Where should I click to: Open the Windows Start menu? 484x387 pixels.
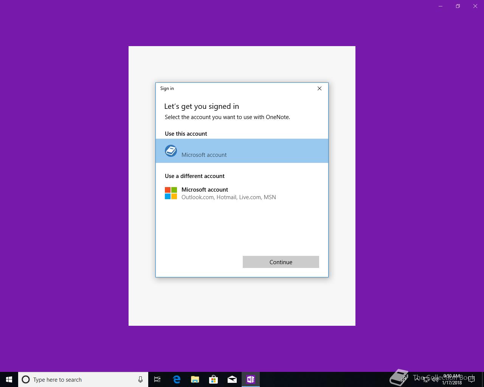coord(9,379)
